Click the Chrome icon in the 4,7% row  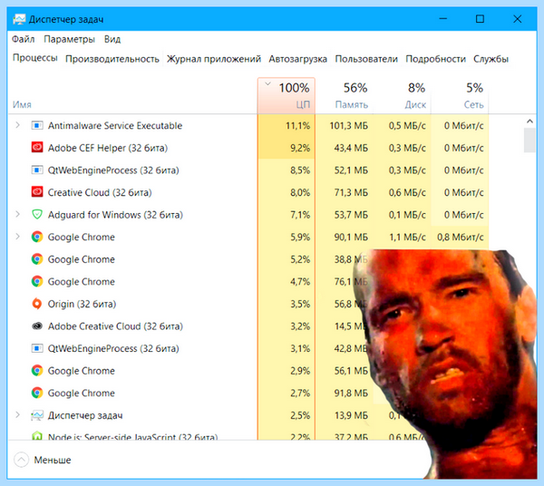pyautogui.click(x=37, y=281)
